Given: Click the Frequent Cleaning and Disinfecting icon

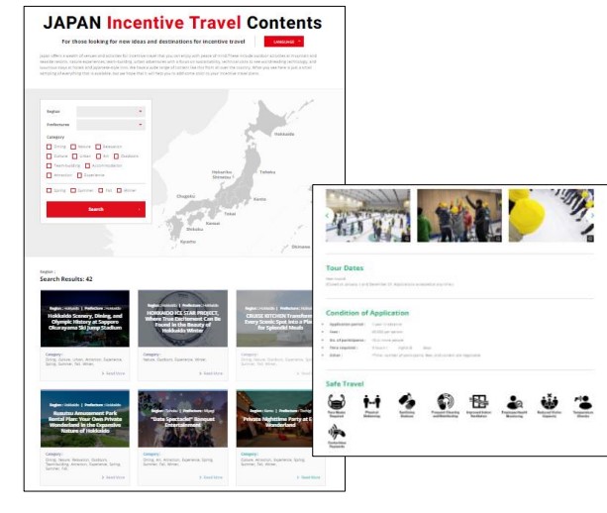Looking at the screenshot, I should [446, 402].
